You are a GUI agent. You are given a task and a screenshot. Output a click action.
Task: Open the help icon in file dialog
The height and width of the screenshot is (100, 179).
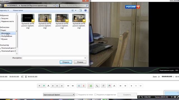pyautogui.click(x=85, y=10)
